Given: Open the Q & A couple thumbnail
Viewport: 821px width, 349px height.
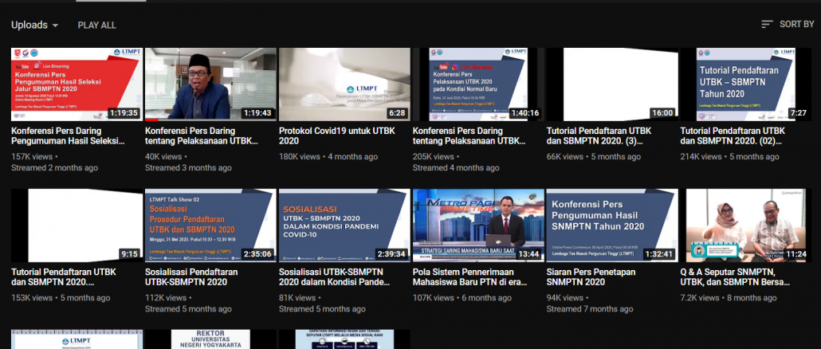Looking at the screenshot, I should [x=745, y=225].
